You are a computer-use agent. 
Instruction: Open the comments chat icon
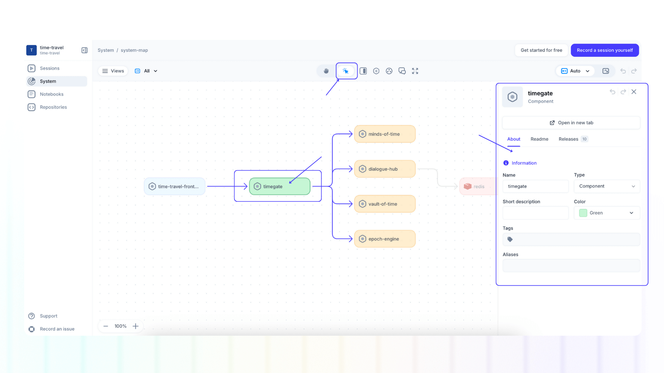click(402, 71)
